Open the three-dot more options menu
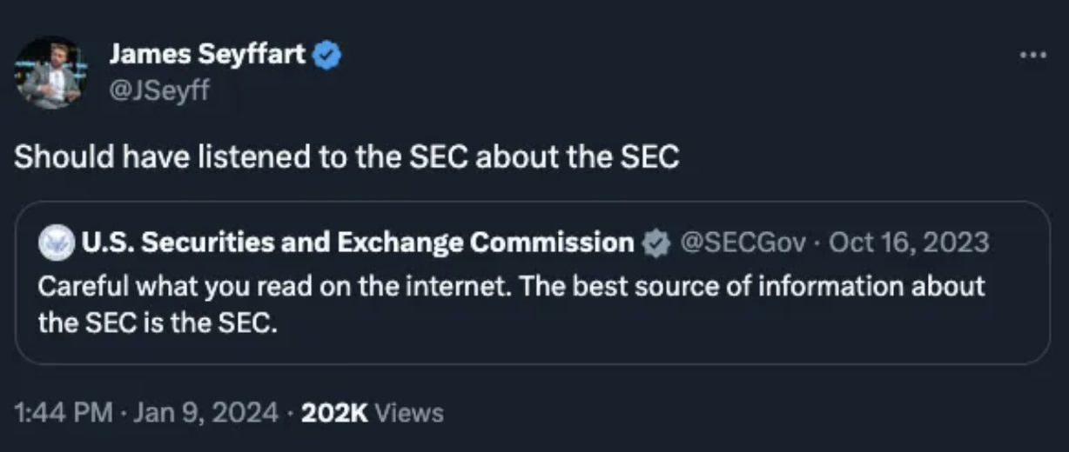Screen dimensions: 1069x452 coord(1033,54)
